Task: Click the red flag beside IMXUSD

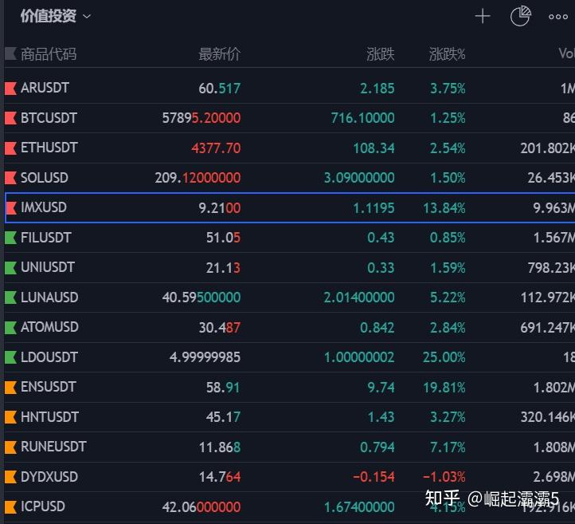Action: (12, 208)
